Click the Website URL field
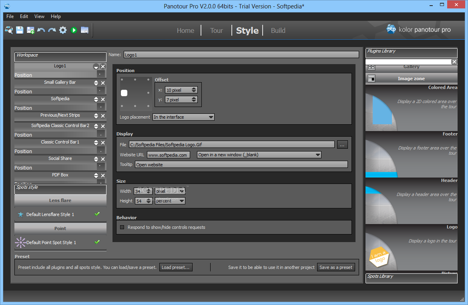This screenshot has height=305, width=468. [x=168, y=155]
